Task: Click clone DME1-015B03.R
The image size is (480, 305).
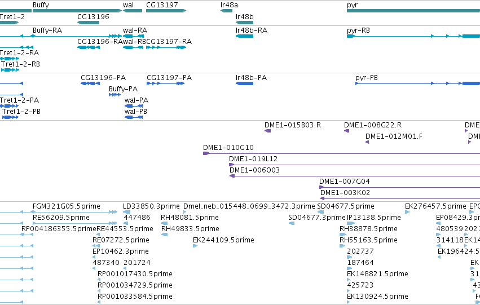Action: (267, 131)
